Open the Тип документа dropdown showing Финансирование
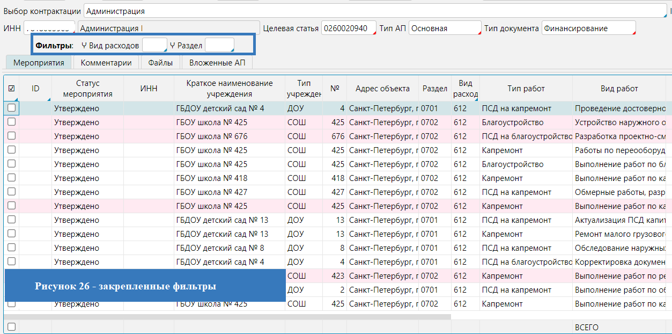Image resolution: width=672 pixels, height=334 pixels. click(x=588, y=28)
